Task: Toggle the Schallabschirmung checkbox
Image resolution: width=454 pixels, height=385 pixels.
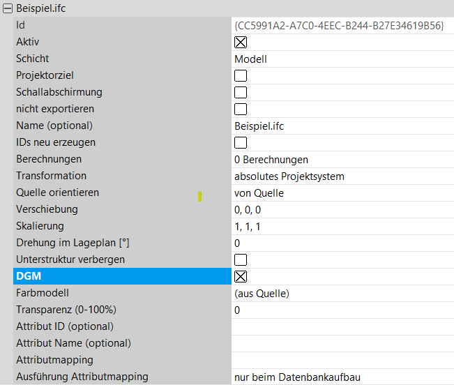Action: click(x=241, y=92)
